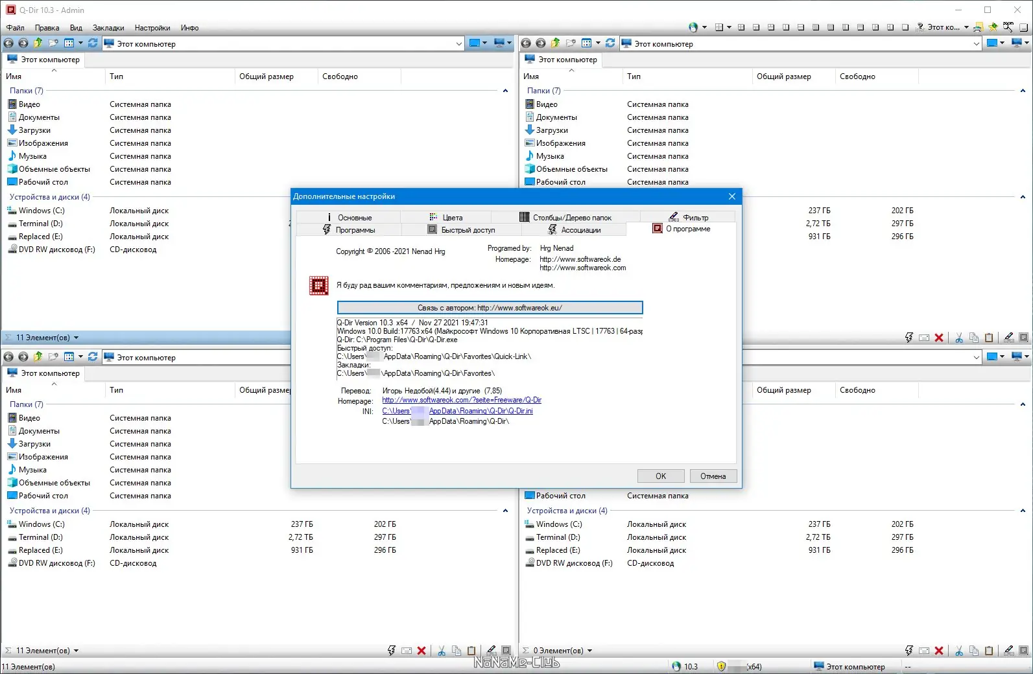Switch to the Ассоциации tab
The height and width of the screenshot is (674, 1033).
pos(574,230)
